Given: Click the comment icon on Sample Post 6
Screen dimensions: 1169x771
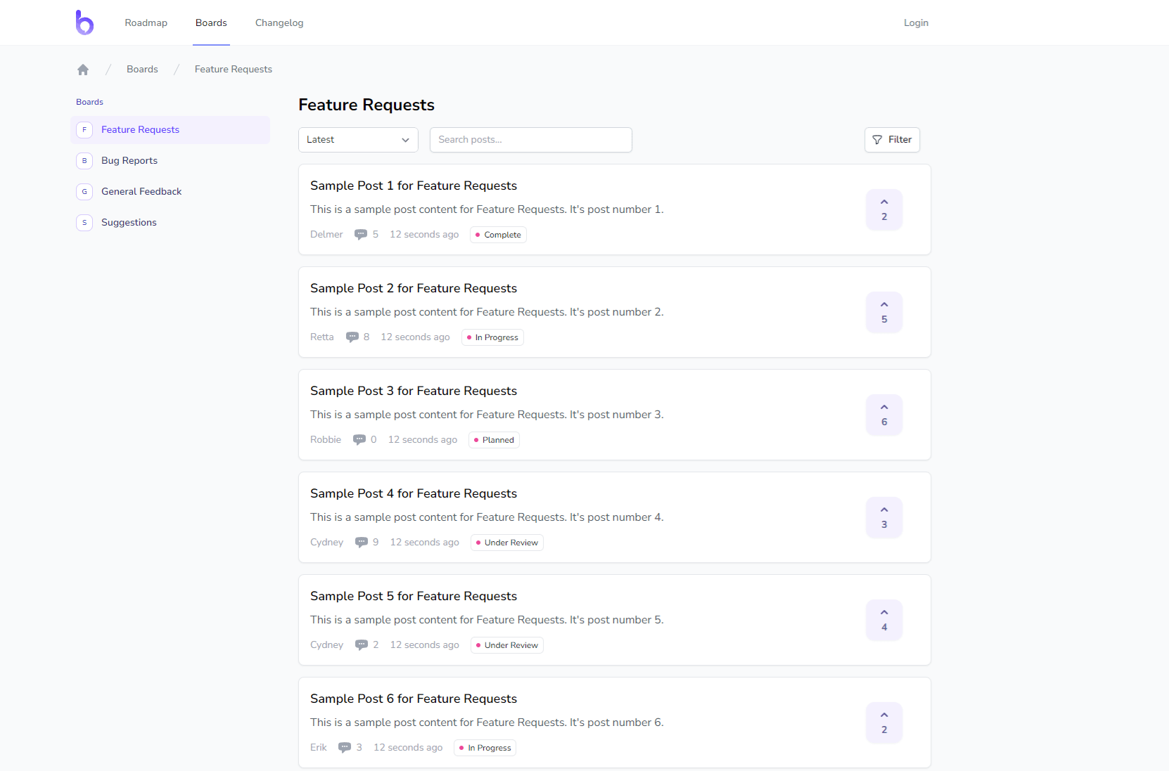Looking at the screenshot, I should [345, 748].
